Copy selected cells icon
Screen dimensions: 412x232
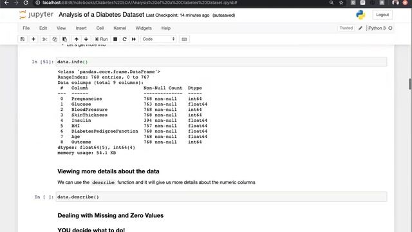click(55, 39)
